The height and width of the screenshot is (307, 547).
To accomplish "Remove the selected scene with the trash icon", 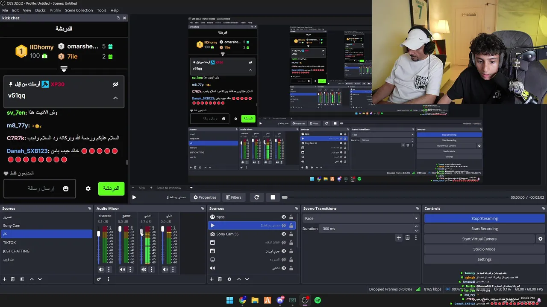I will click(12, 279).
